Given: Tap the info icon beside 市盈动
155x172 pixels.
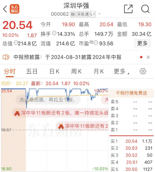Looking at the screenshot, I should pyautogui.click(x=96, y=42).
